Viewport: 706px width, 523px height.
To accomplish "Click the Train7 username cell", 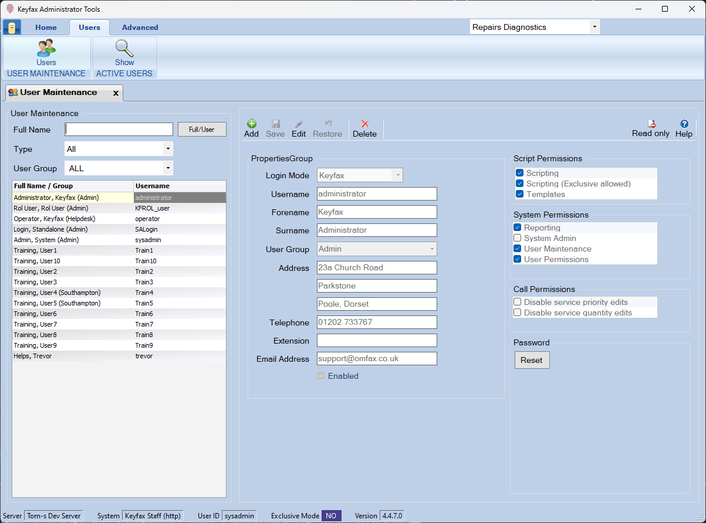I will coord(180,324).
